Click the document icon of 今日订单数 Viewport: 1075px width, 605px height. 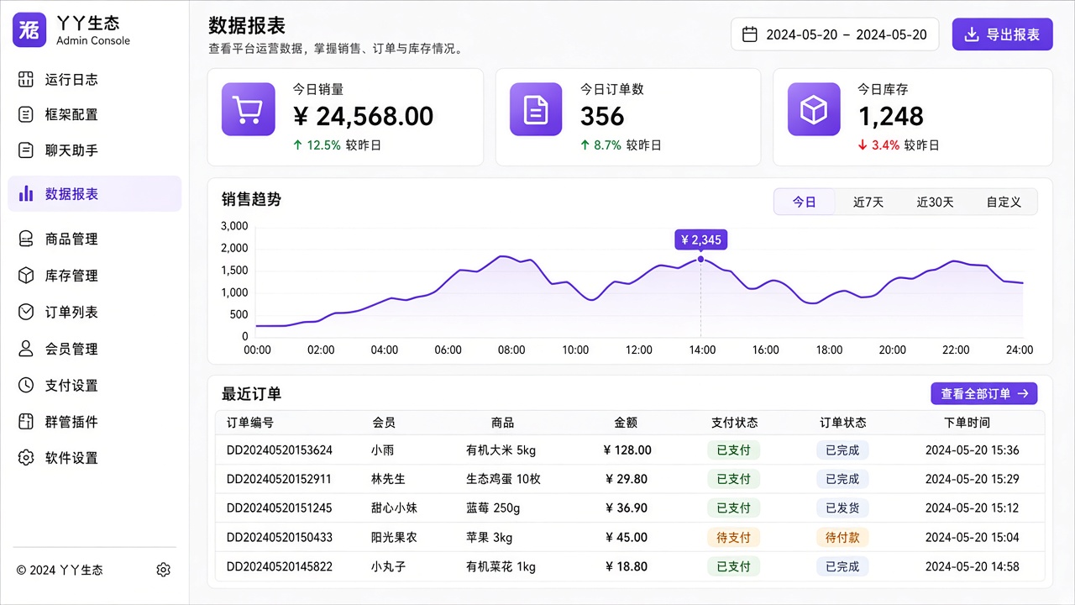[536, 109]
